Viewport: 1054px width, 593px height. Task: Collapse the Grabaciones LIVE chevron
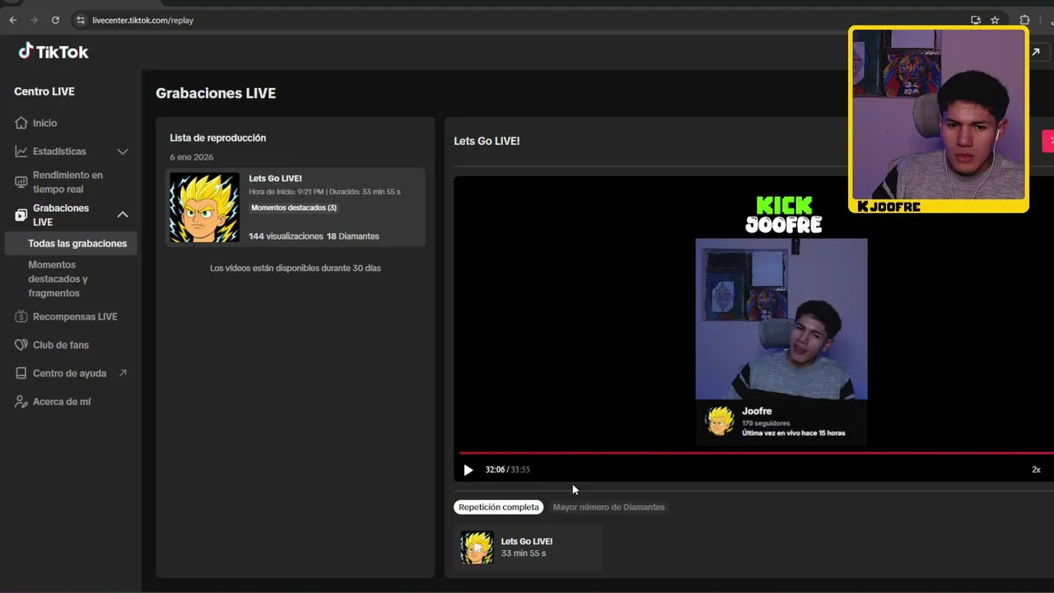[x=123, y=215]
